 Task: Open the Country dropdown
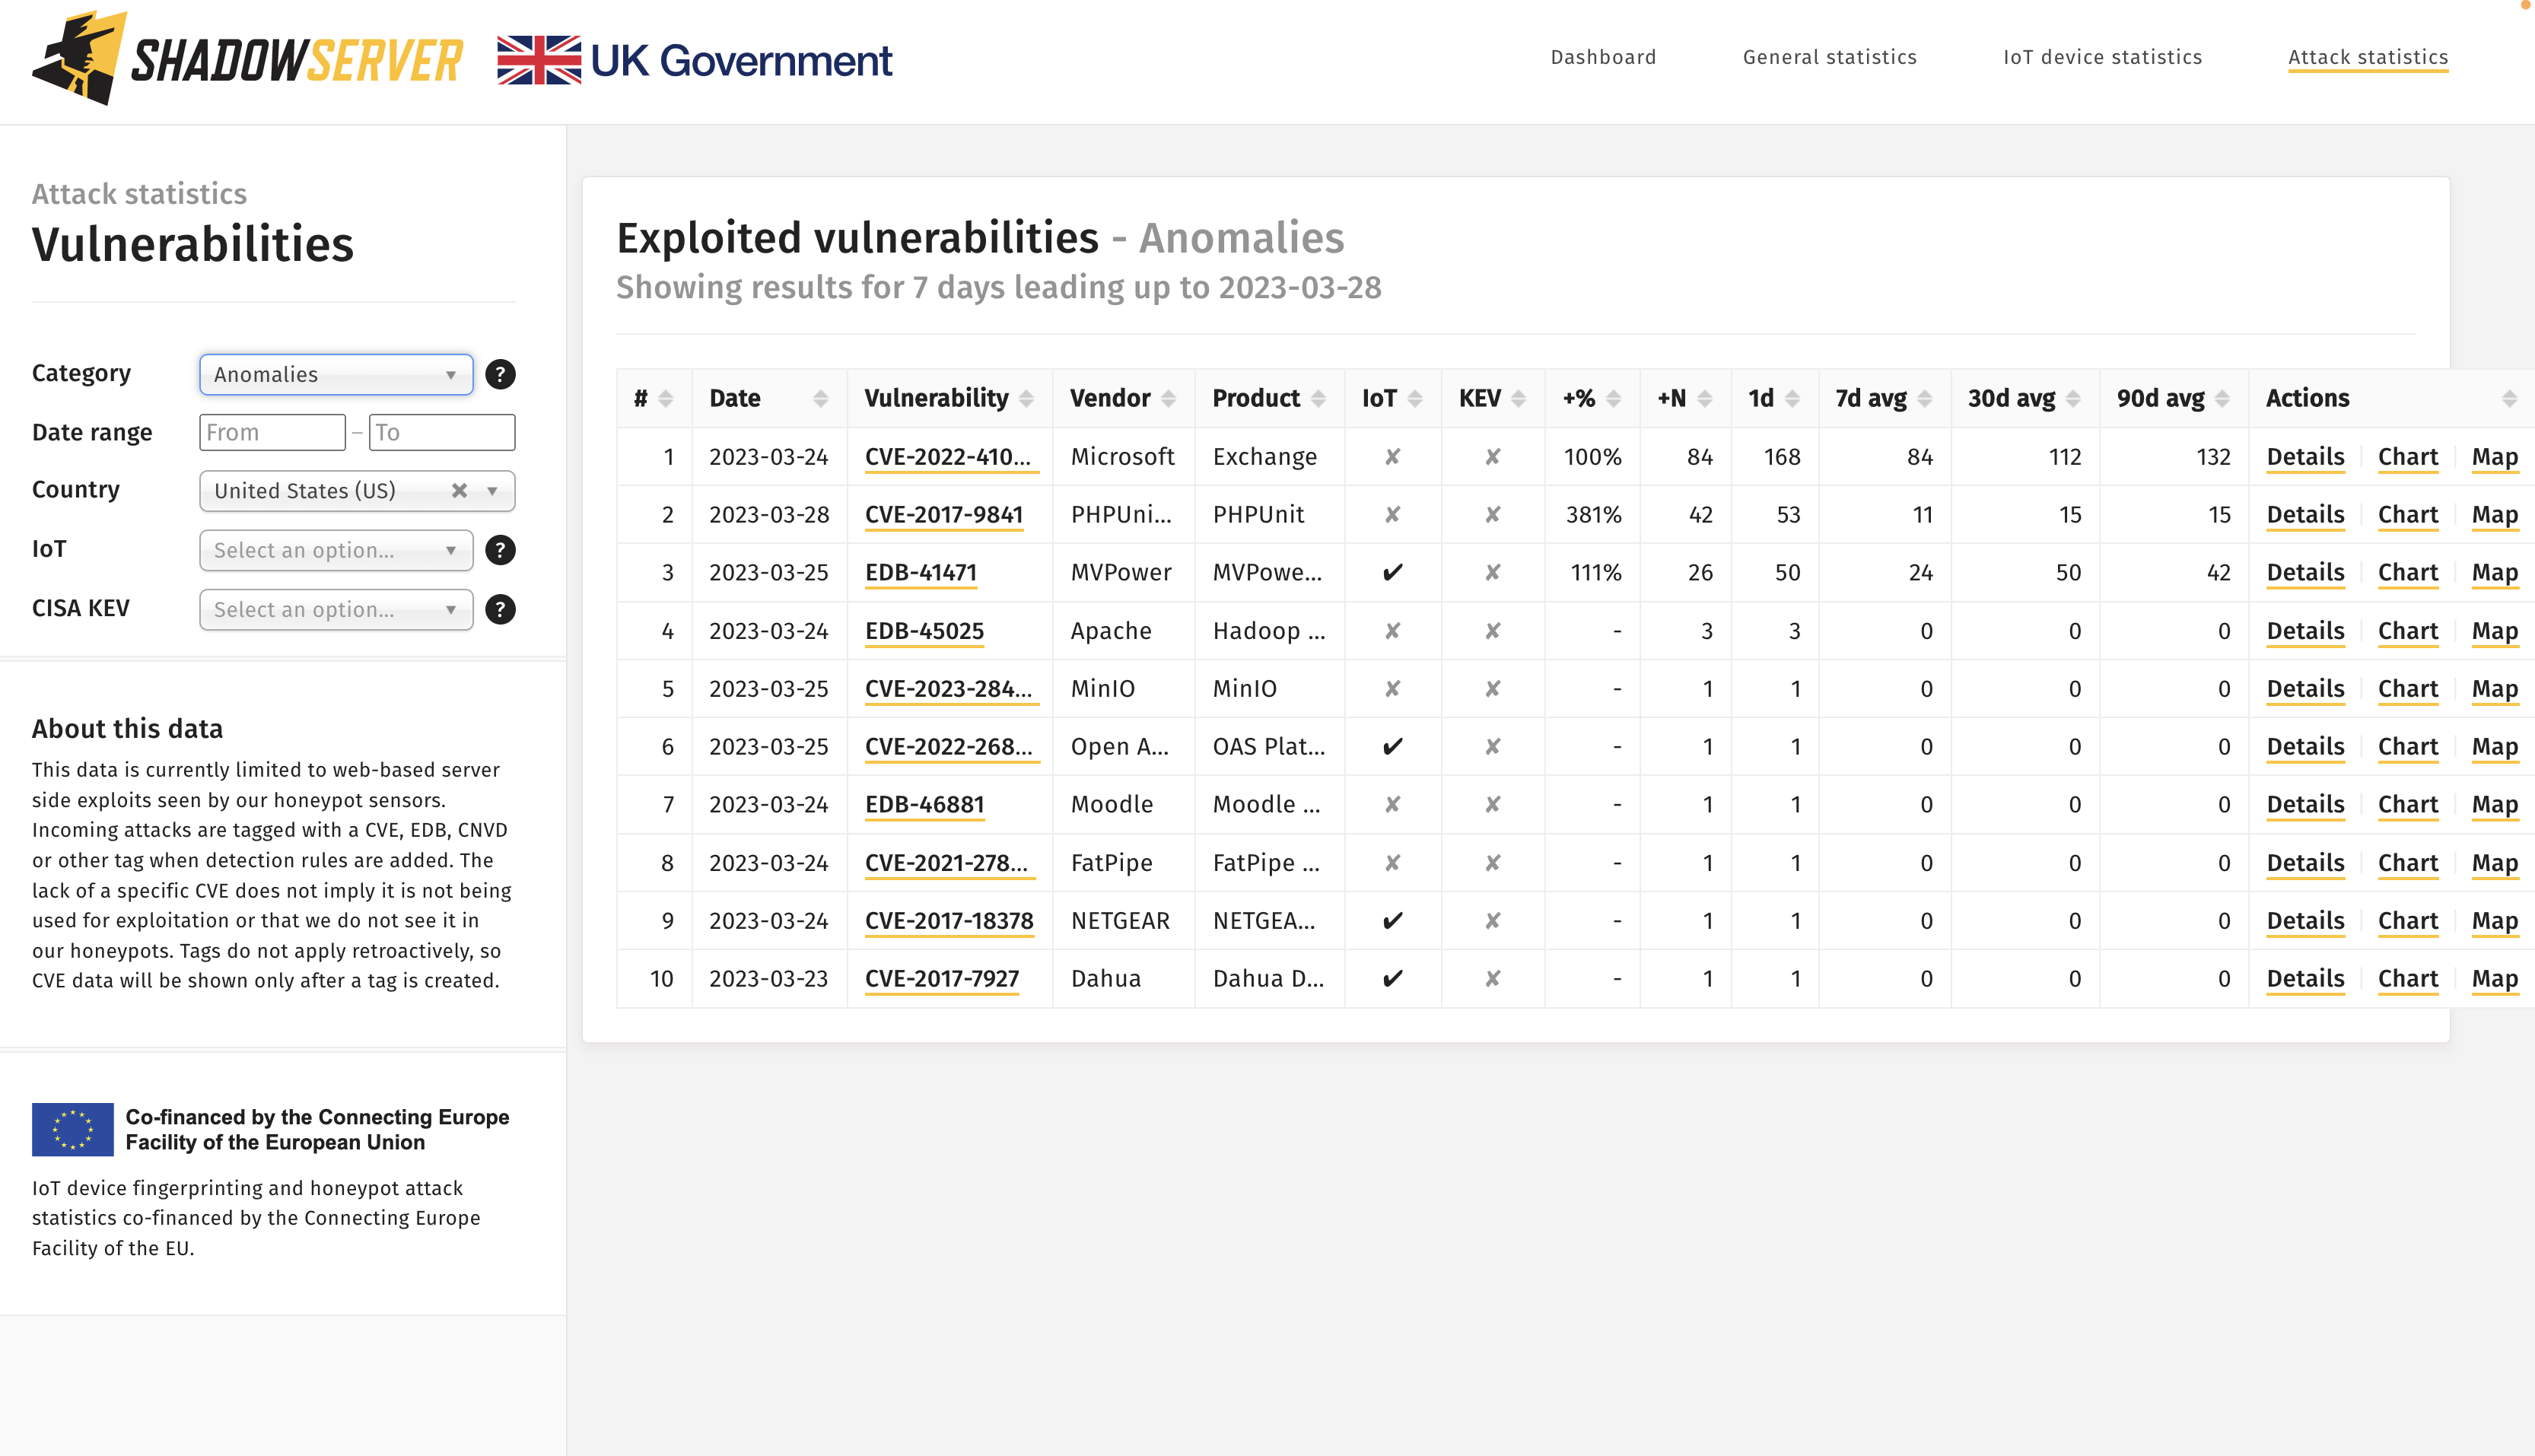coord(357,490)
